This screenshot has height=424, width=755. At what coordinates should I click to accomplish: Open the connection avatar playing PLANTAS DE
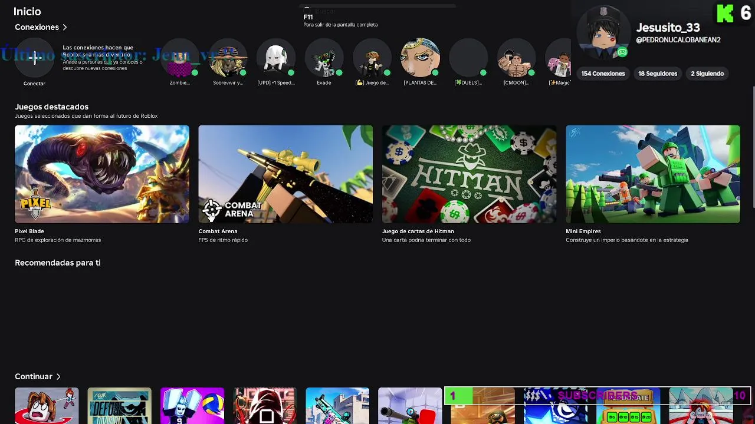[x=420, y=58]
